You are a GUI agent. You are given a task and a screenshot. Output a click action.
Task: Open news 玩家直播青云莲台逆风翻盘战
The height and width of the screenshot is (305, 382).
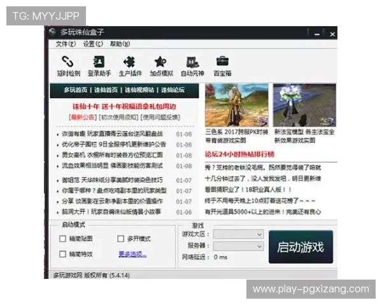click(112, 134)
